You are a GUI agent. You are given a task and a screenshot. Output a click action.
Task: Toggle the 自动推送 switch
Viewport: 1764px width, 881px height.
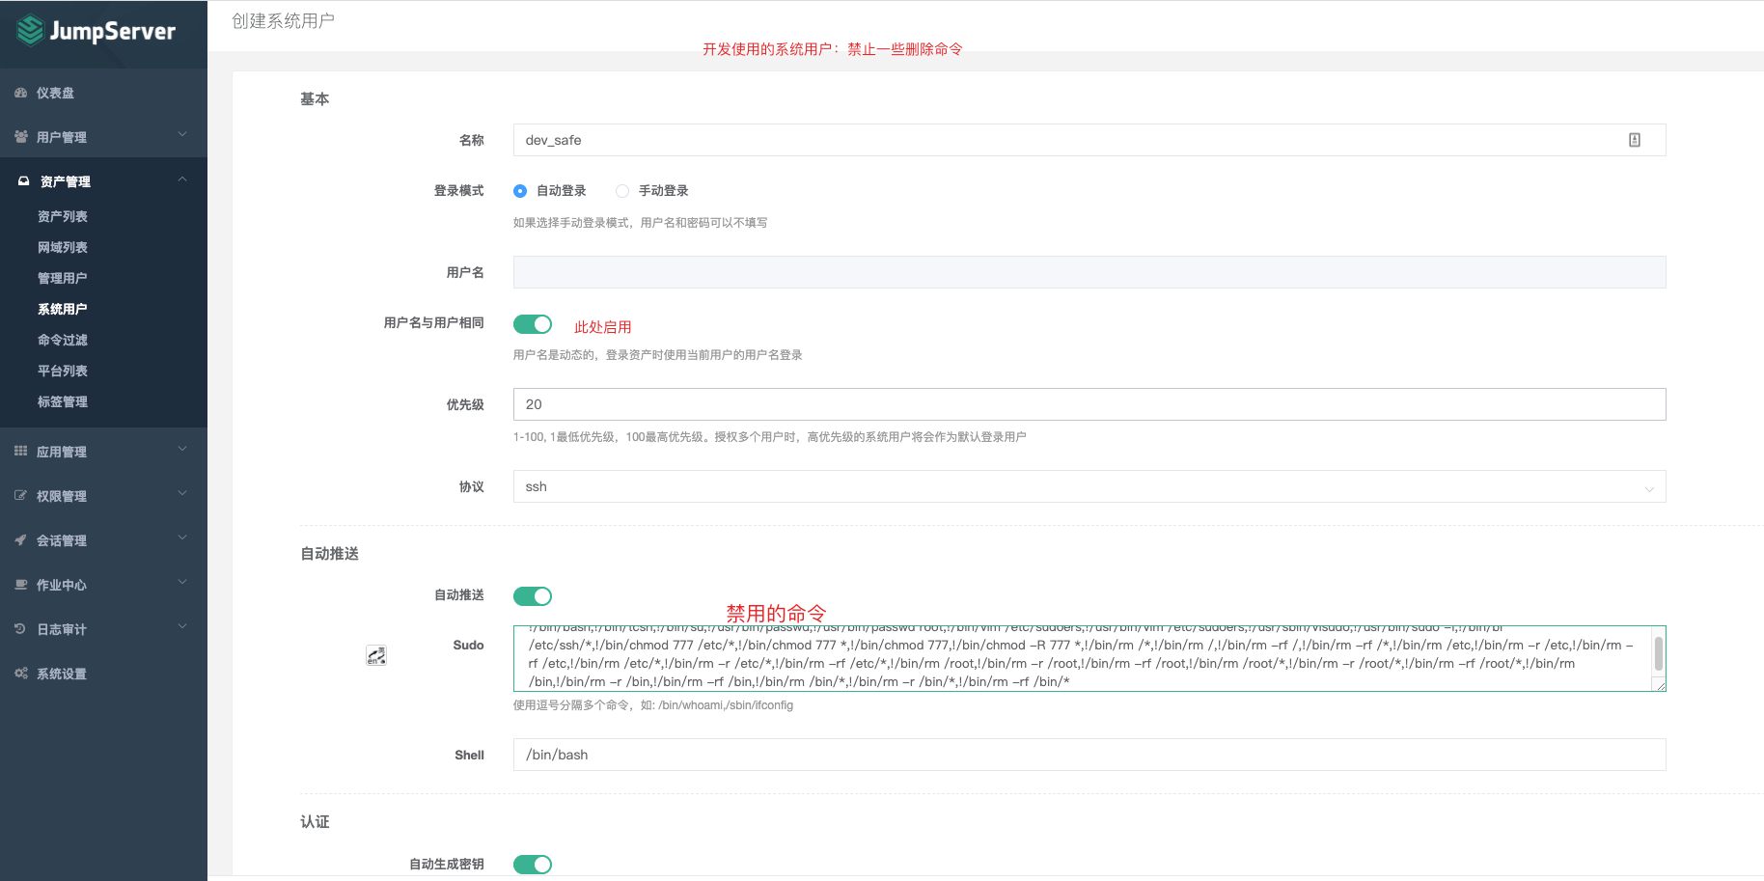coord(533,596)
